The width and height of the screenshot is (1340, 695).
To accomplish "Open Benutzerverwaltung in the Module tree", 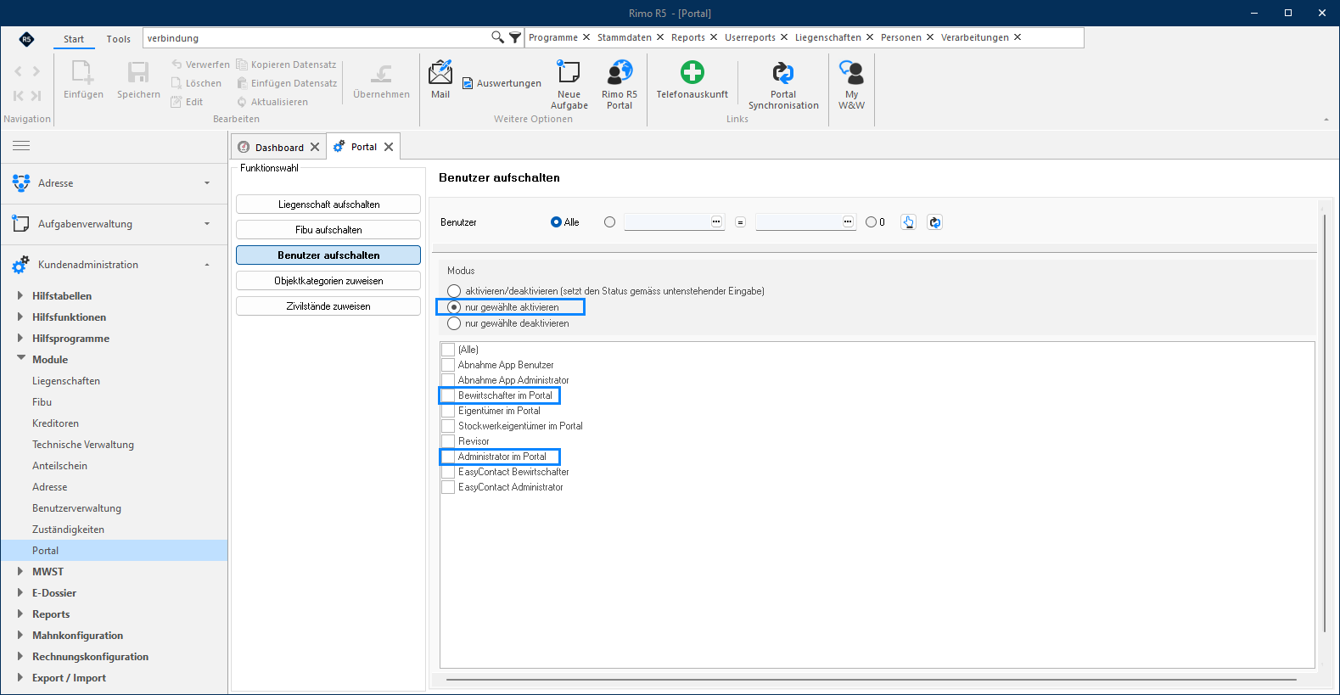I will (x=76, y=508).
